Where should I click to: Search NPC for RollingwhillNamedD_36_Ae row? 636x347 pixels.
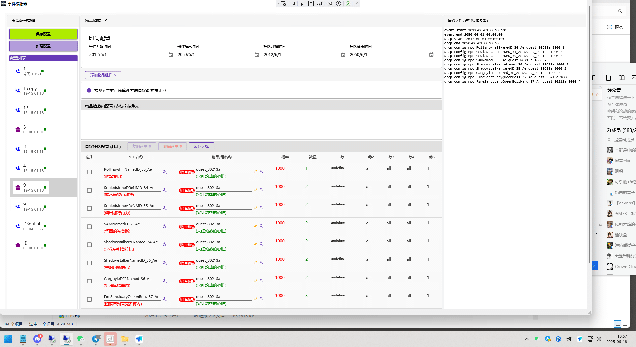[x=165, y=172]
